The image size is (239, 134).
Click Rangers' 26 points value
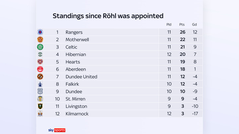(x=182, y=32)
